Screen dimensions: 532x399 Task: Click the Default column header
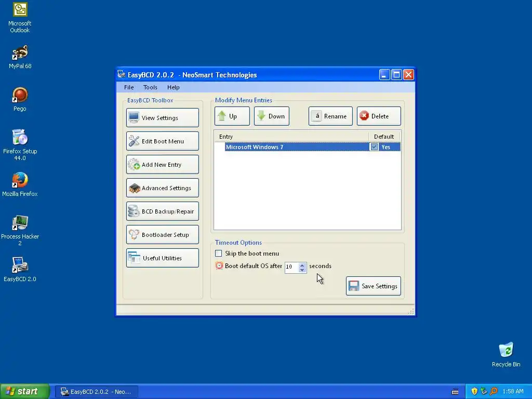pos(384,137)
